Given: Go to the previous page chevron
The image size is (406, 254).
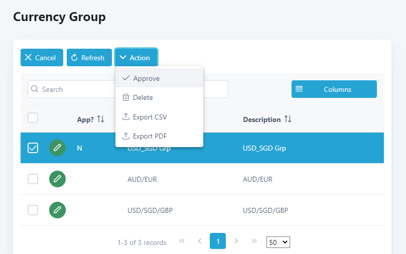Looking at the screenshot, I should [x=200, y=241].
